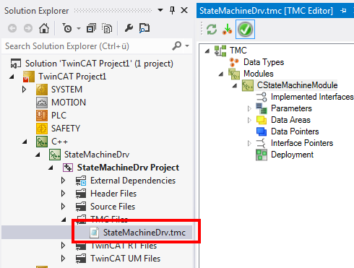Image resolution: width=354 pixels, height=268 pixels.
Task: Click the SAFETY node icon
Action: 42,129
